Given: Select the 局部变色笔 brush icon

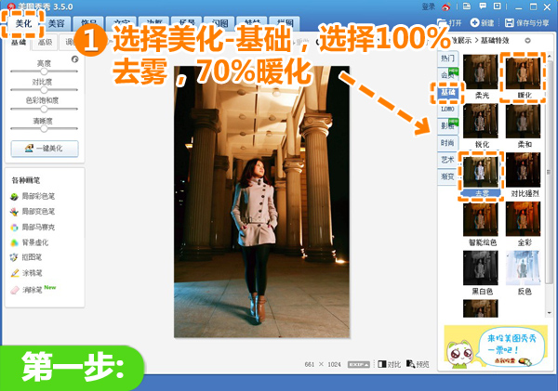Looking at the screenshot, I should pos(14,212).
